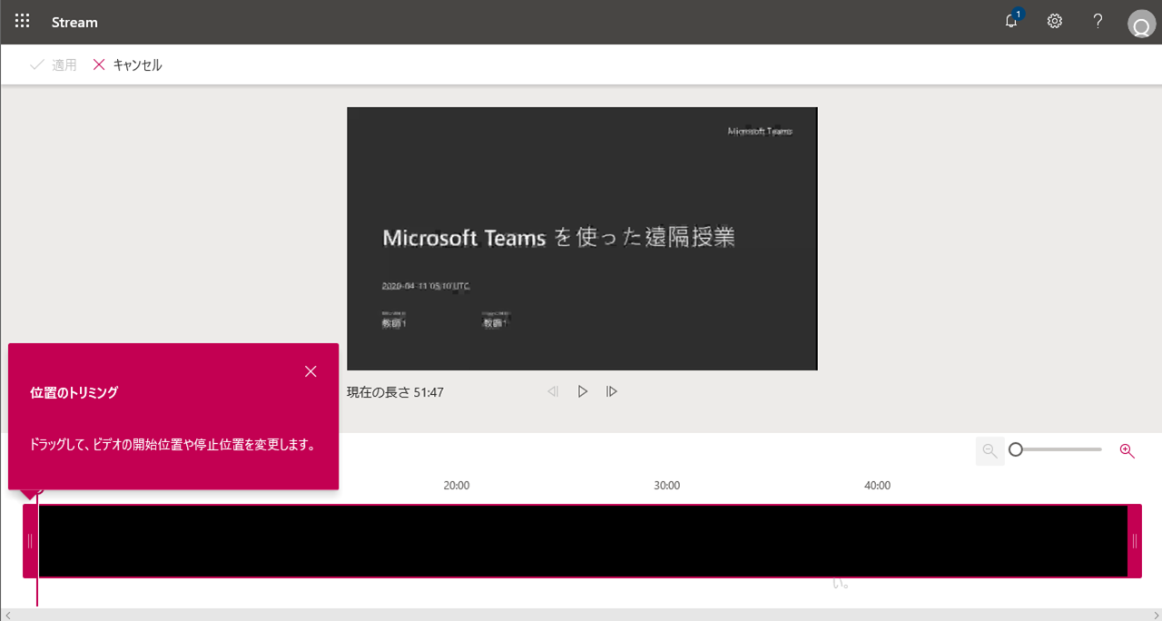Screen dimensions: 1162x621
Task: Click the video preview thumbnail
Action: [582, 239]
